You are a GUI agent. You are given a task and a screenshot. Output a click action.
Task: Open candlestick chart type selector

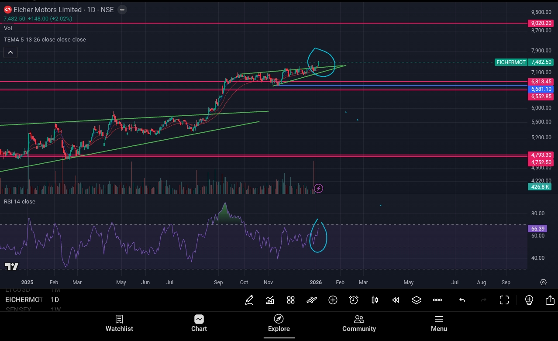click(375, 300)
